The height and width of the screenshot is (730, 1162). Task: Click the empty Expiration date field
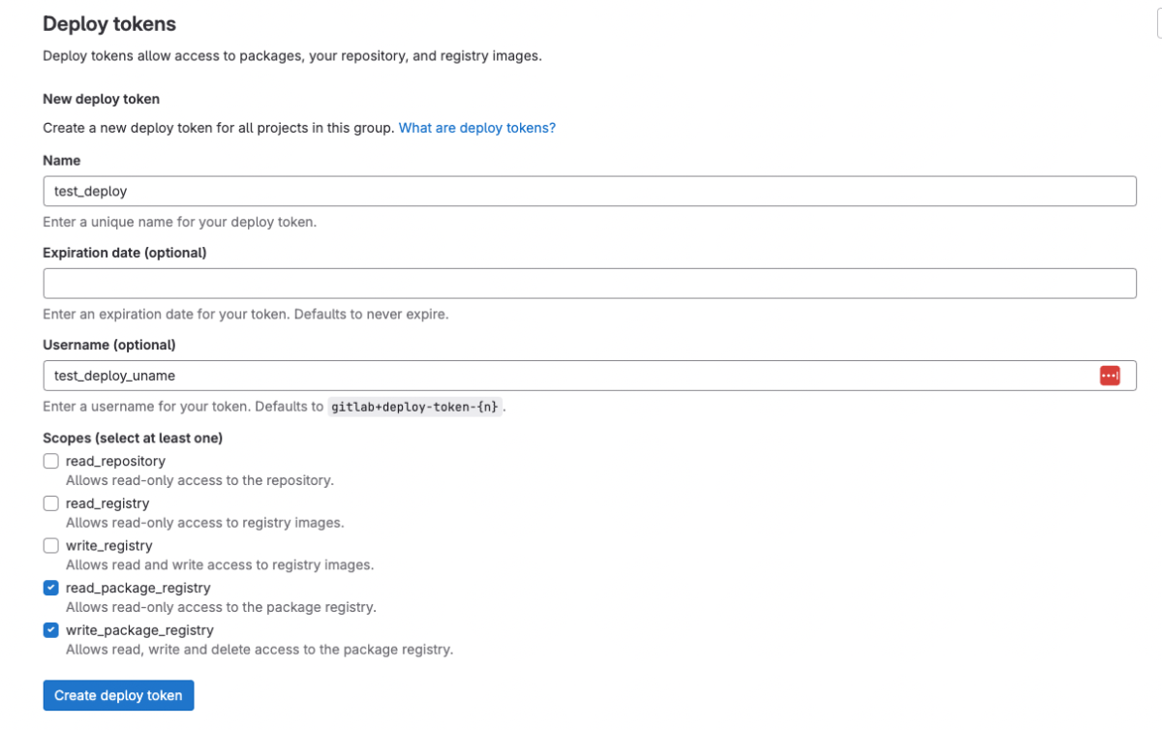(589, 284)
